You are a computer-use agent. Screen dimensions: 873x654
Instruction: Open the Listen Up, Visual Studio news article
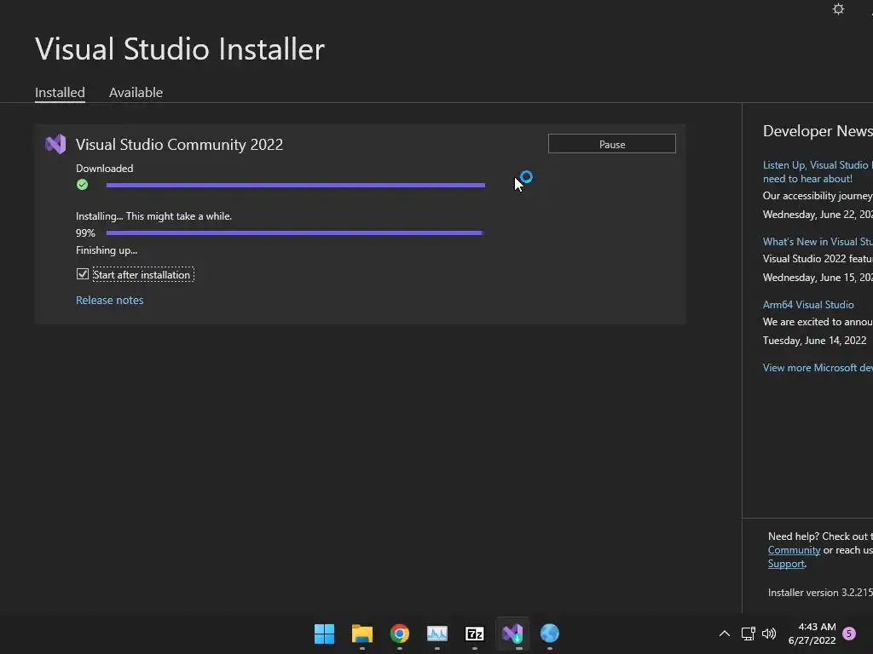coord(818,172)
